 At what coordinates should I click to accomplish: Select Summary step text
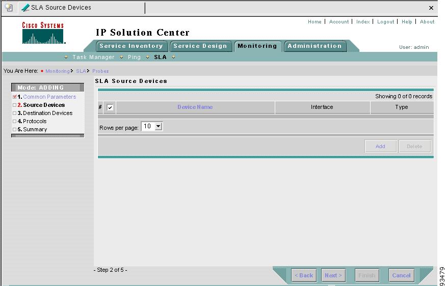pos(35,129)
